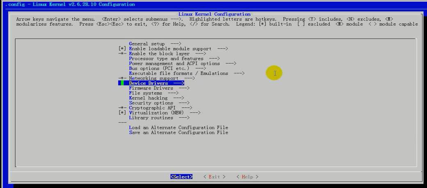Click the -*- marker beside Cryptographic API
The width and height of the screenshot is (427, 188).
[x=122, y=108]
